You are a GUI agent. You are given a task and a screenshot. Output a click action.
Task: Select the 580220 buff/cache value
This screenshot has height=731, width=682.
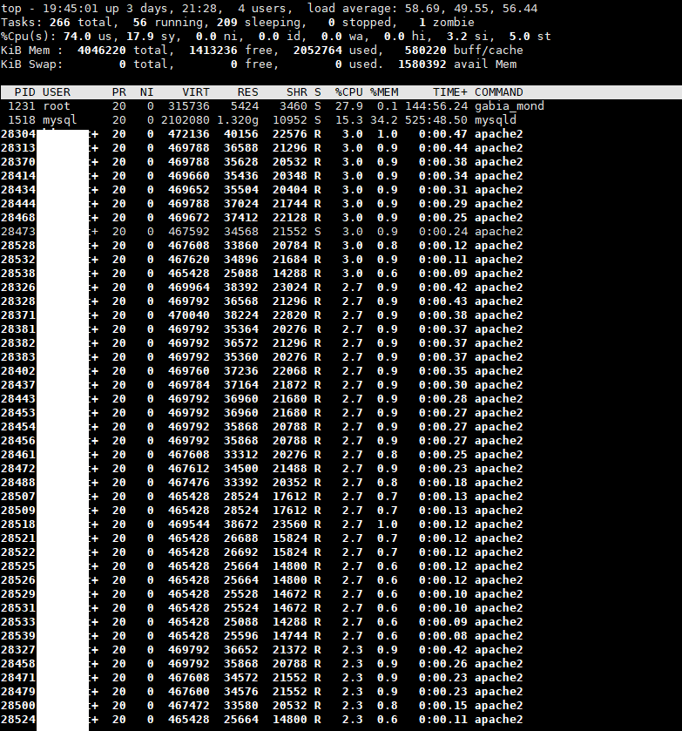click(x=426, y=51)
